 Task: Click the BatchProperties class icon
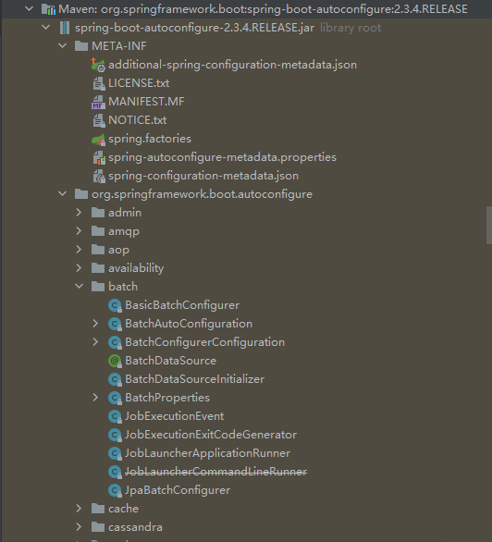coord(115,398)
